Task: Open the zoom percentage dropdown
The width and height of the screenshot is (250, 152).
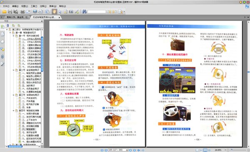Action: coord(225,150)
